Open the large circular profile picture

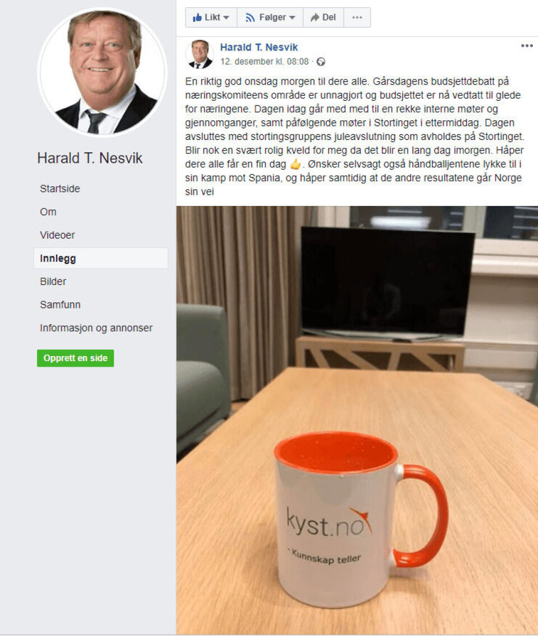pos(103,72)
